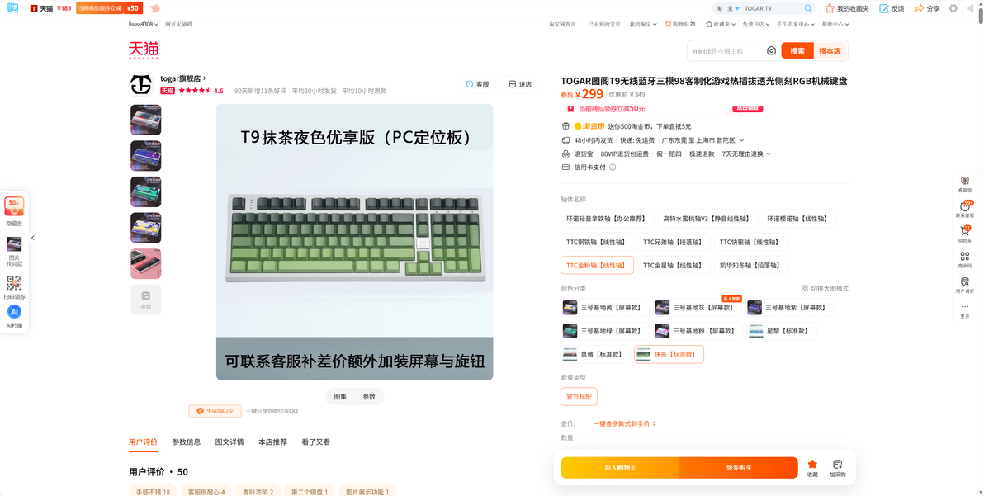The width and height of the screenshot is (984, 496).
Task: Select switch TTC快银轴【线性轴】
Action: click(750, 242)
